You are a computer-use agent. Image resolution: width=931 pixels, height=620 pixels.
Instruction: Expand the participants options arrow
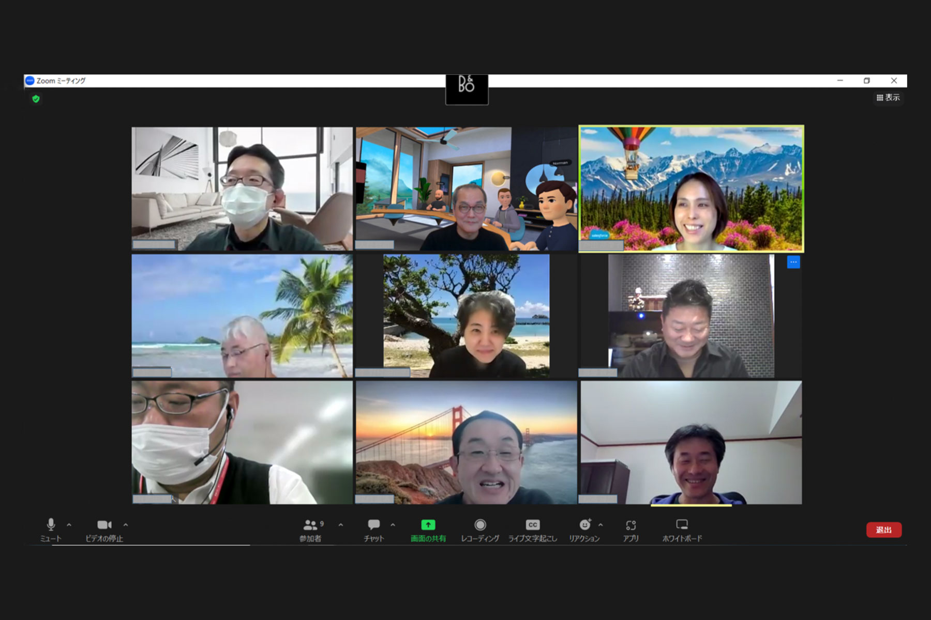(x=341, y=525)
